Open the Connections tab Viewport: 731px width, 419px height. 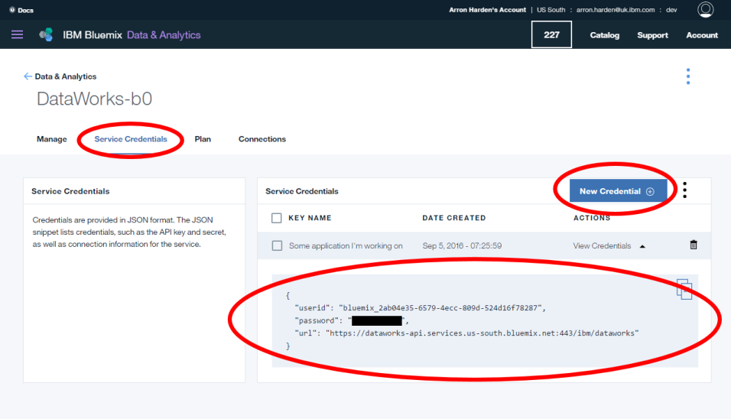pos(262,139)
